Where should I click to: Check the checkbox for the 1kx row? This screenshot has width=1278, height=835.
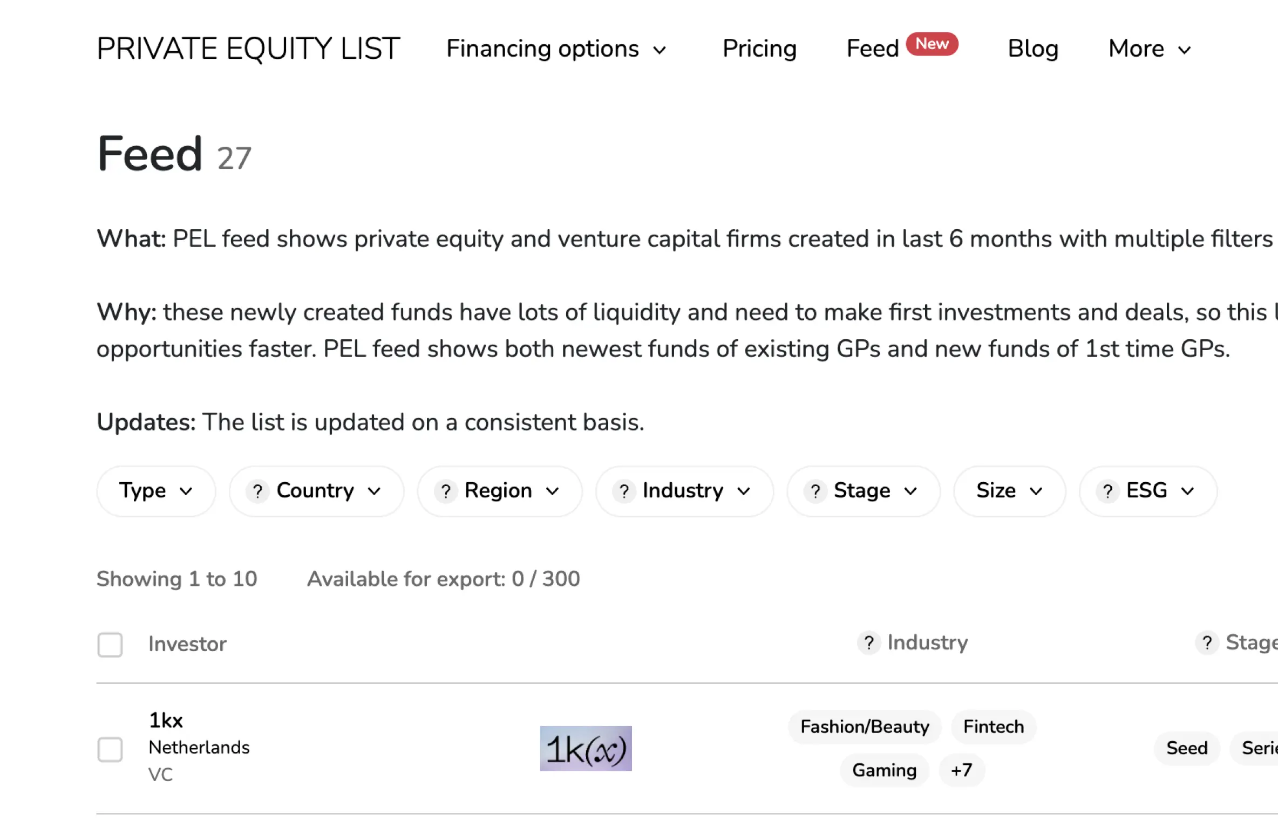[x=110, y=750]
